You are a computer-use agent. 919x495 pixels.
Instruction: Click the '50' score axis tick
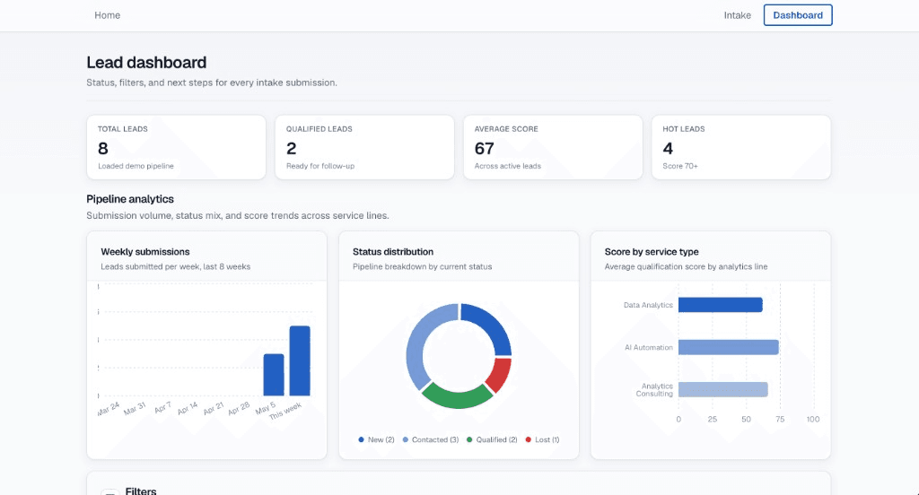[x=746, y=420]
